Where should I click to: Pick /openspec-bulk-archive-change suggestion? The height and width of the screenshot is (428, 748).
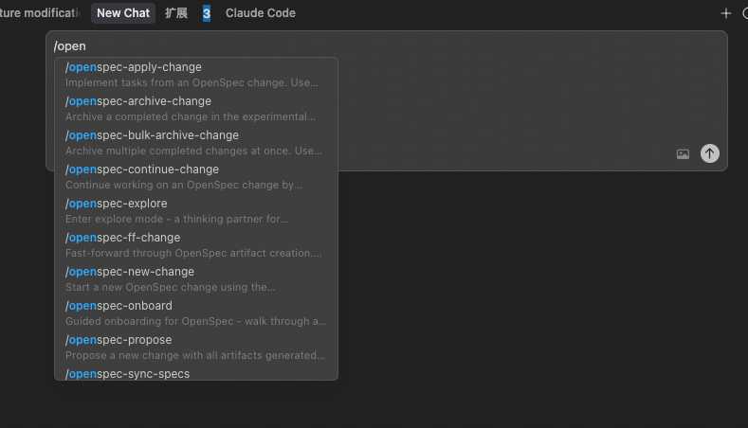196,143
